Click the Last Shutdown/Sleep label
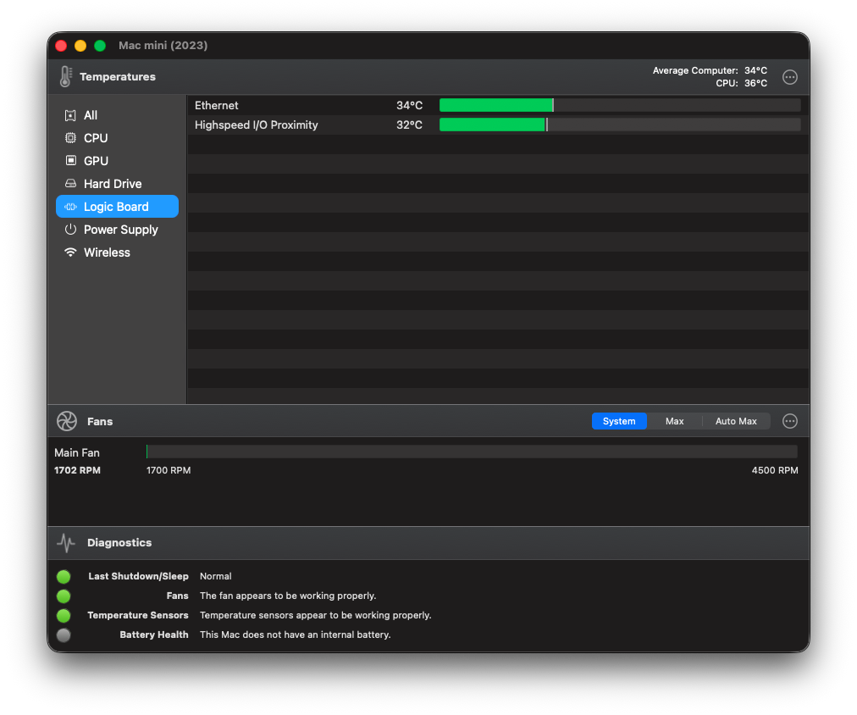857x715 pixels. (x=138, y=577)
